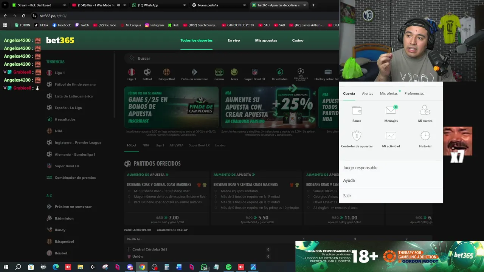Open Microsoft Edge from the taskbar

coord(56,267)
